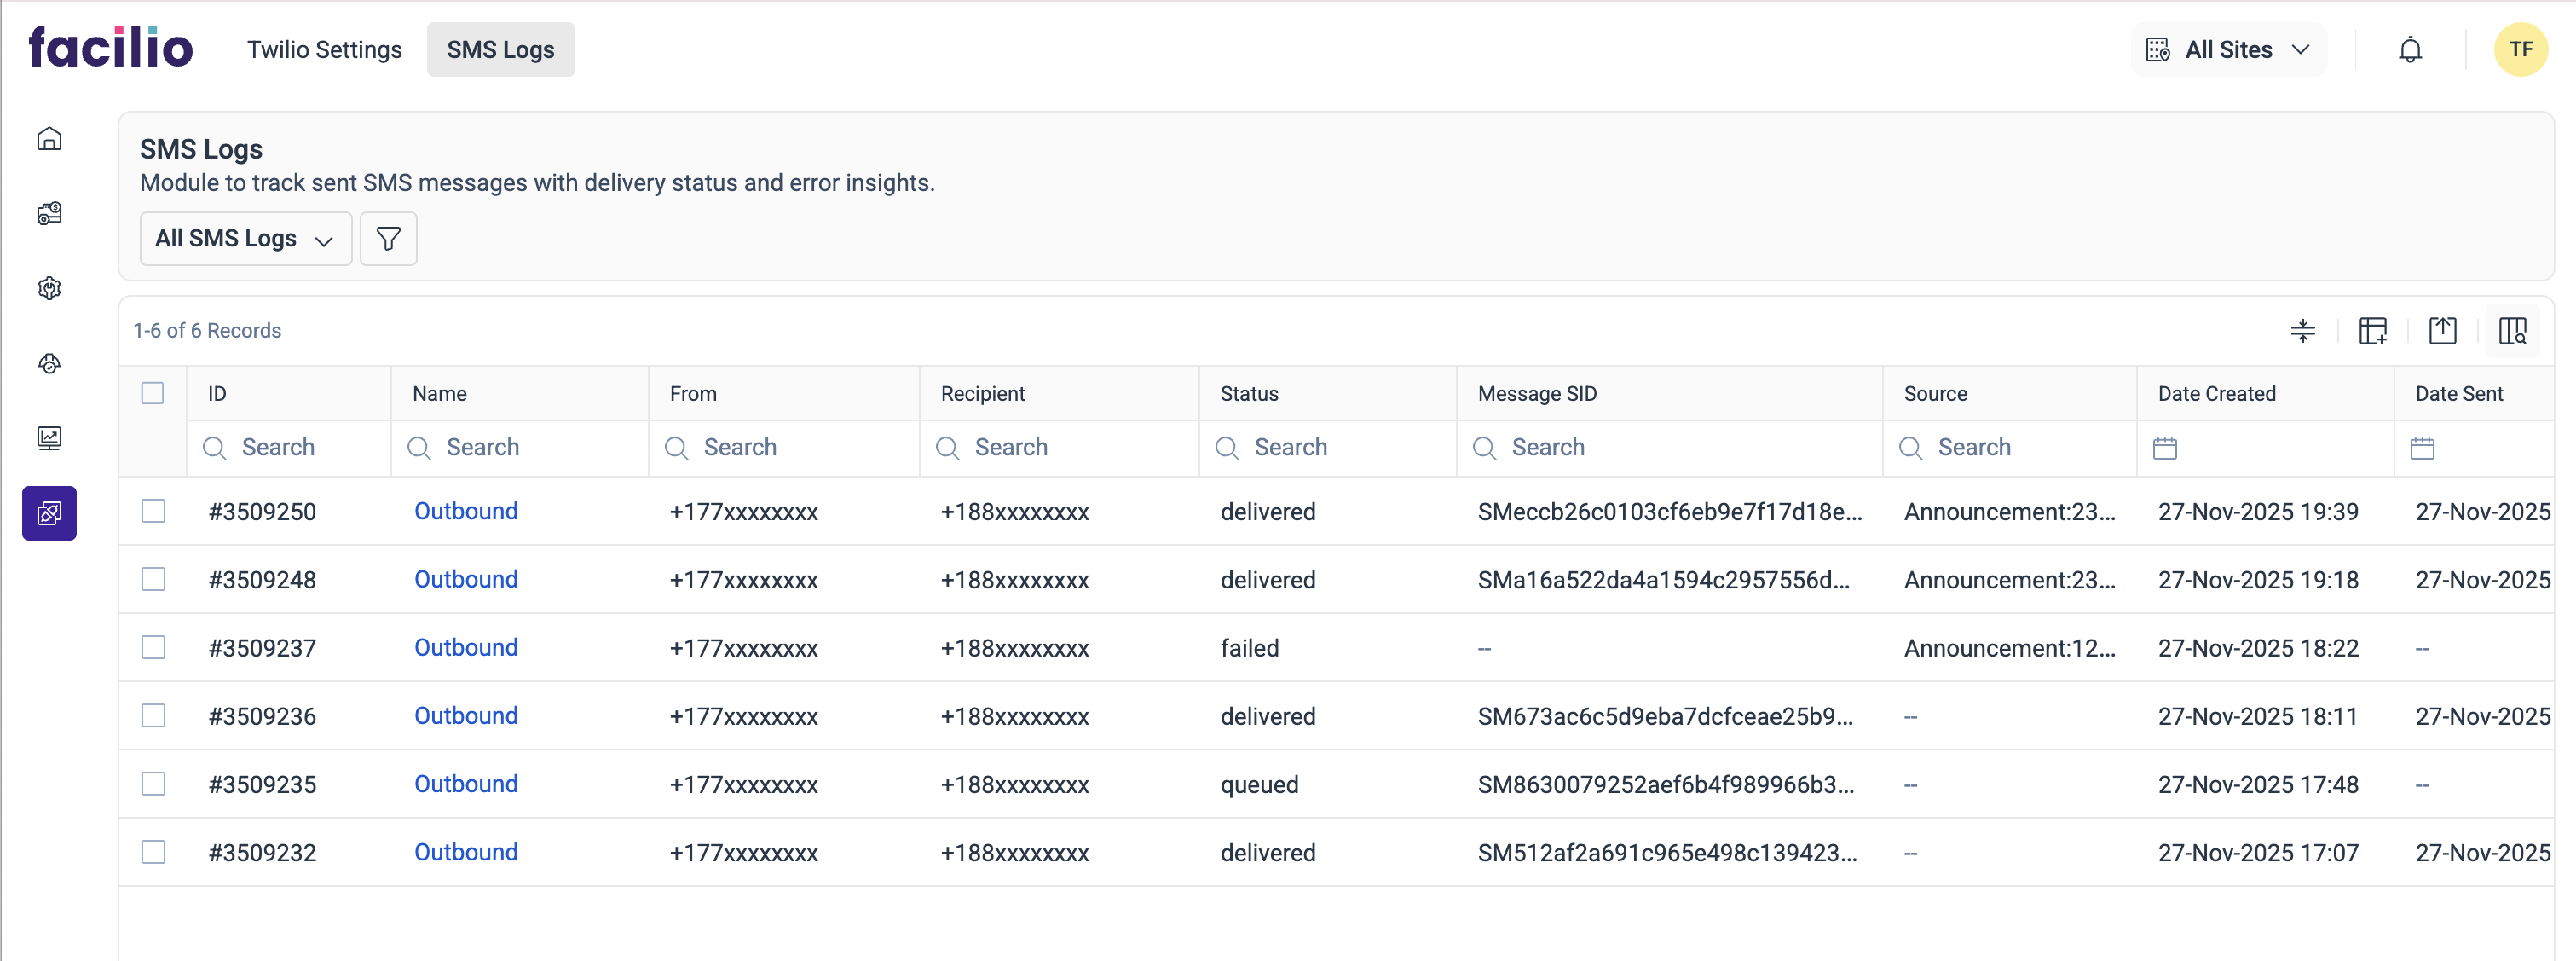
Task: Check the select-all header checkbox
Action: click(x=152, y=393)
